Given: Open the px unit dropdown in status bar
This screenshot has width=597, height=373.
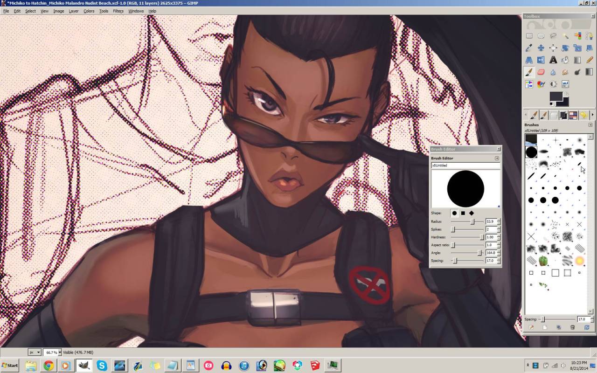Looking at the screenshot, I should (35, 352).
